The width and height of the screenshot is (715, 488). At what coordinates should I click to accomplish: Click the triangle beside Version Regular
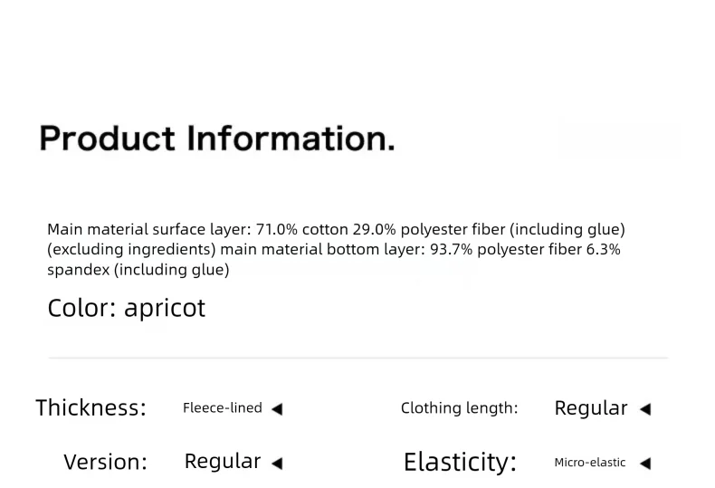click(x=277, y=464)
